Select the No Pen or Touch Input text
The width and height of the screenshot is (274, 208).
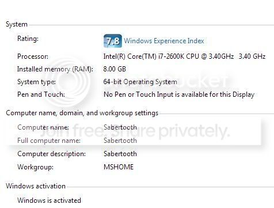[x=179, y=94]
